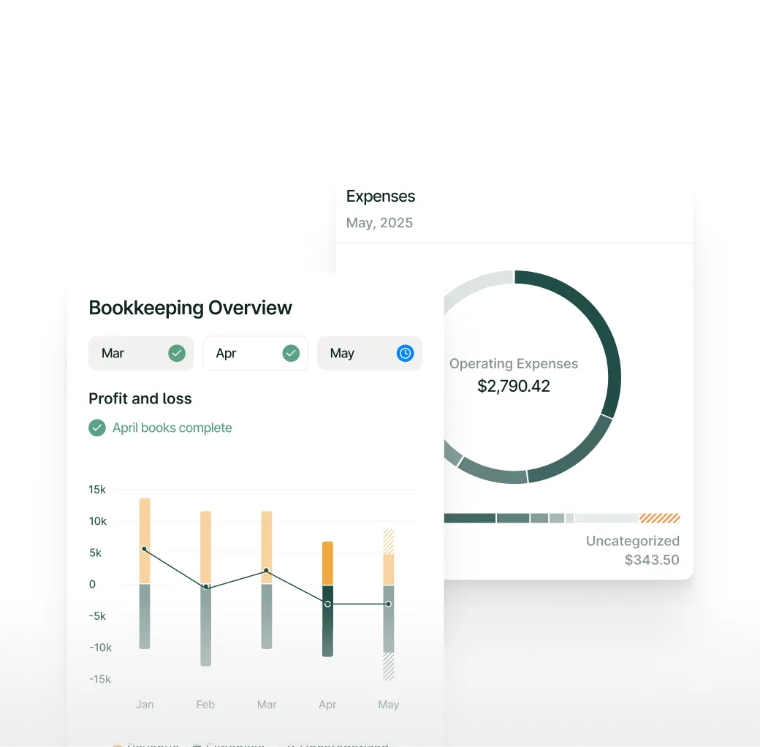Screen dimensions: 760x747
Task: Click the Profit and loss heading
Action: pyautogui.click(x=140, y=398)
